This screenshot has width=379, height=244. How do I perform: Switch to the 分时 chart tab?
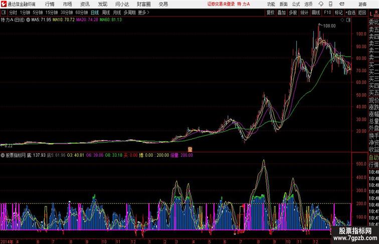click(x=13, y=13)
